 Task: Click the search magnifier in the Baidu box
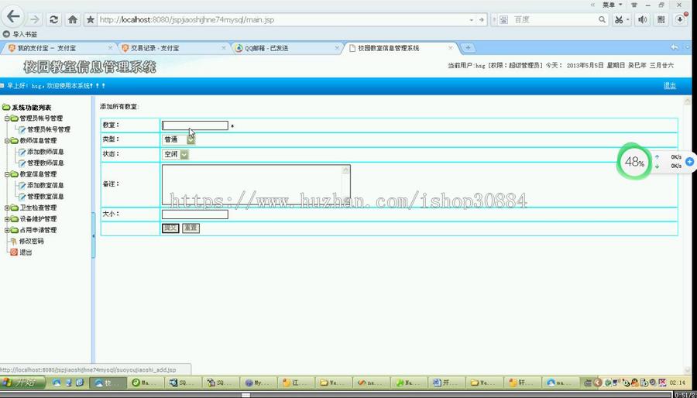602,19
